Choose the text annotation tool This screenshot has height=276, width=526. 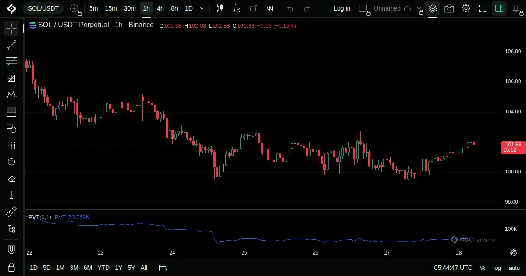coord(11,195)
